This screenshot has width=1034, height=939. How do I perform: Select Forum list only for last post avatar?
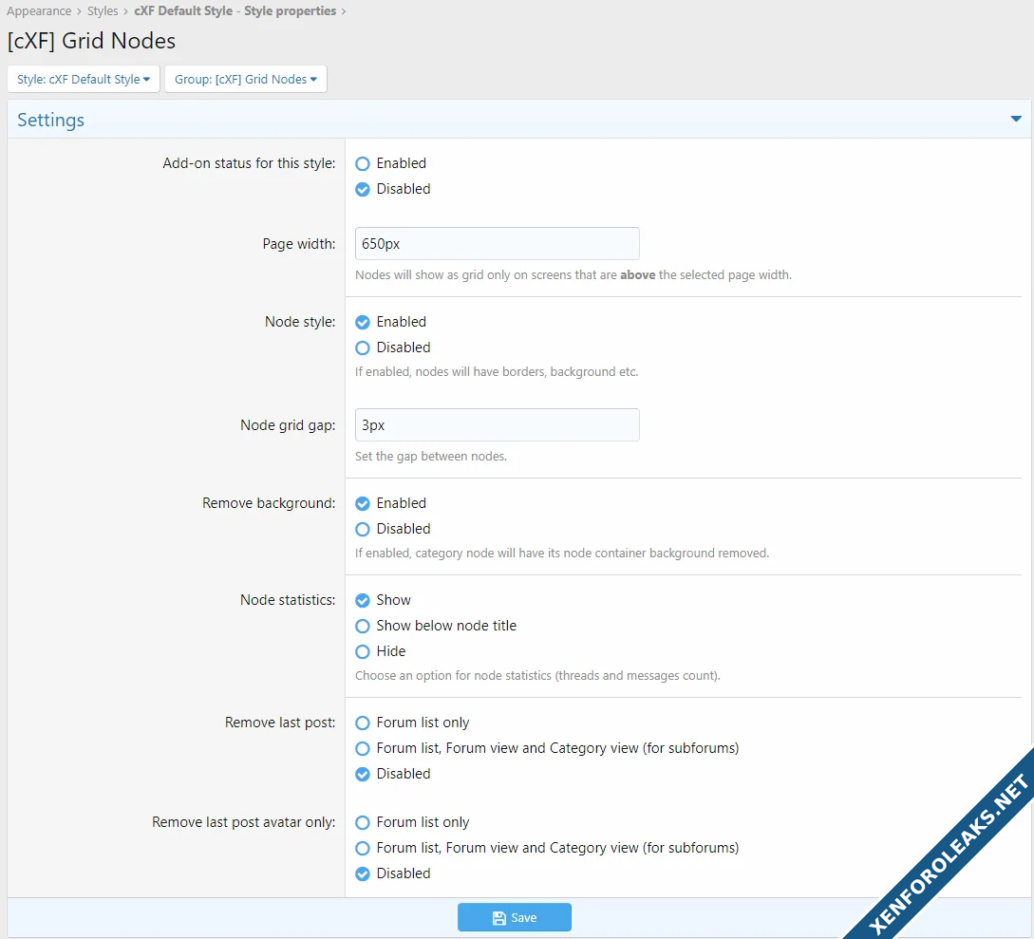(363, 823)
